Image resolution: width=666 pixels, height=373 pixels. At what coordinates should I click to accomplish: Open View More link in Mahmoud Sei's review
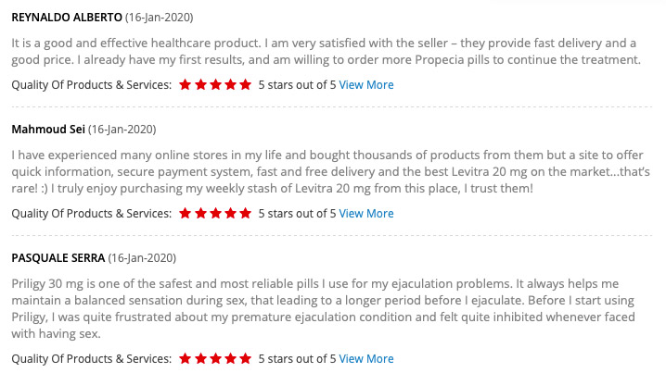coord(366,213)
